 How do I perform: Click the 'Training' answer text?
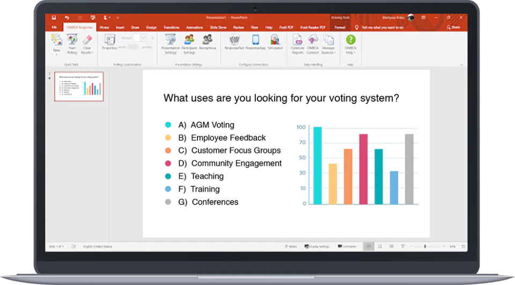[x=205, y=189]
